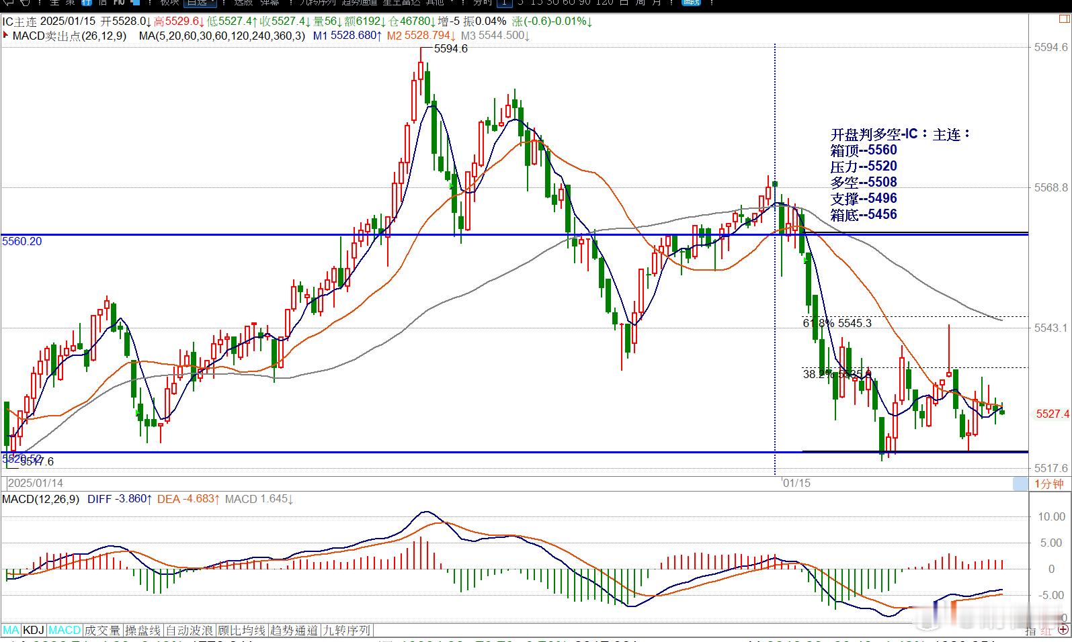Click the M1 5528.680 value
This screenshot has width=1072, height=642.
click(348, 36)
